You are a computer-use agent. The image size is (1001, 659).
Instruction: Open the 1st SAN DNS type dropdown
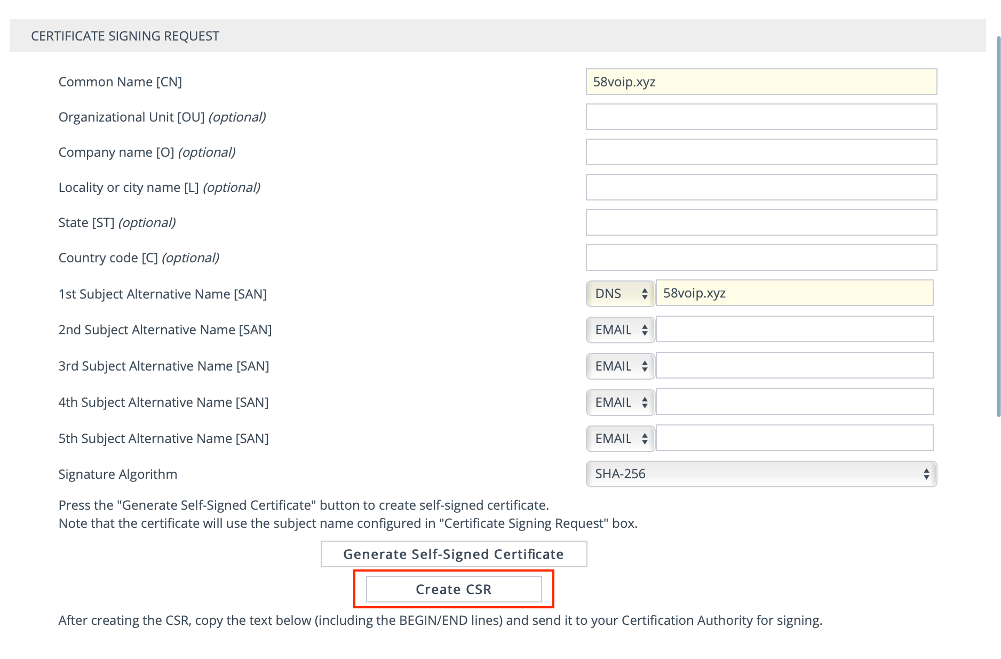click(620, 293)
